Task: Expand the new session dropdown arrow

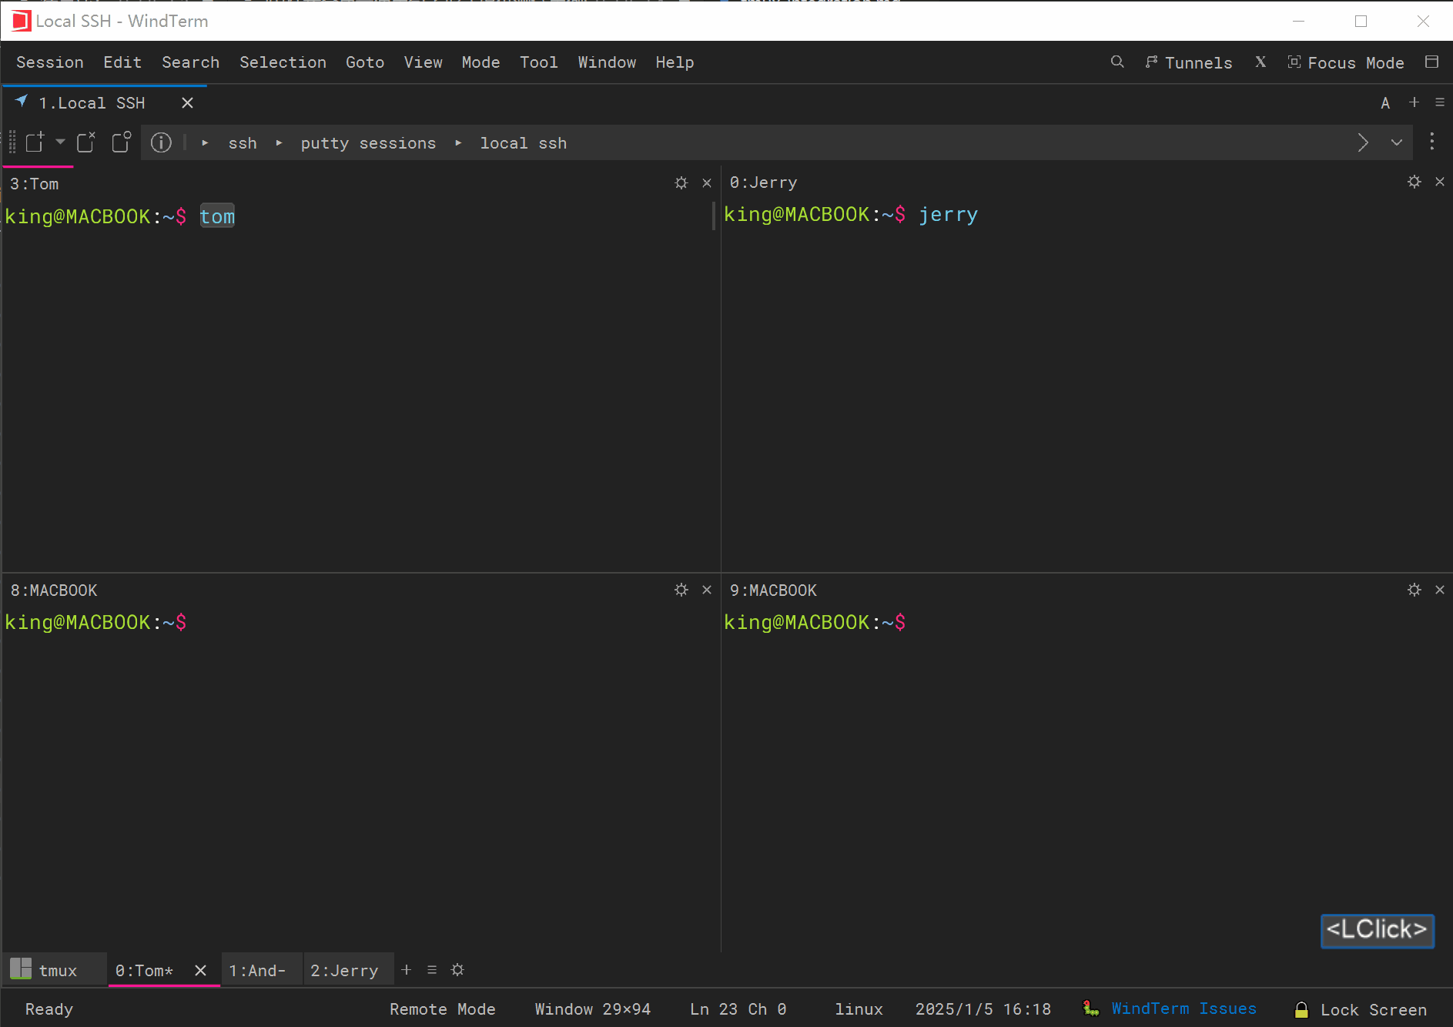Action: (x=60, y=142)
